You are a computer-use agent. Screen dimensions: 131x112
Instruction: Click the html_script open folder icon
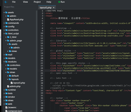[7, 34]
